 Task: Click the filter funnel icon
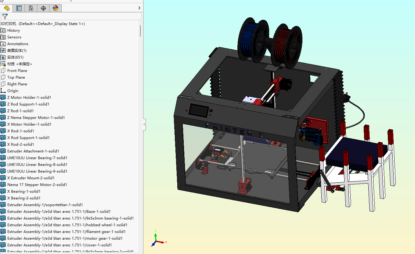click(x=5, y=16)
